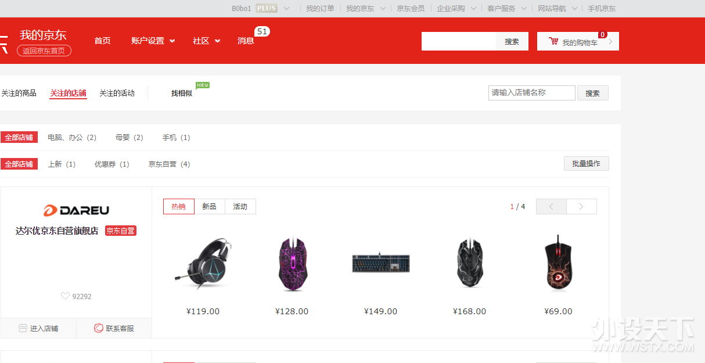Click the customer service icon beside 联系客服
This screenshot has height=363, width=705.
click(99, 328)
